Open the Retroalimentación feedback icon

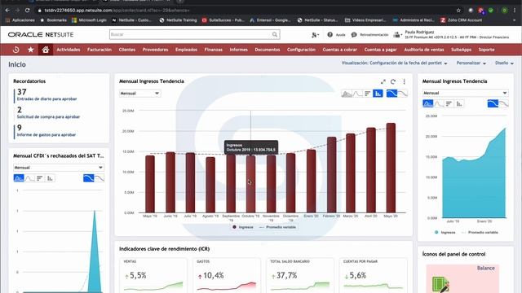tap(354, 34)
